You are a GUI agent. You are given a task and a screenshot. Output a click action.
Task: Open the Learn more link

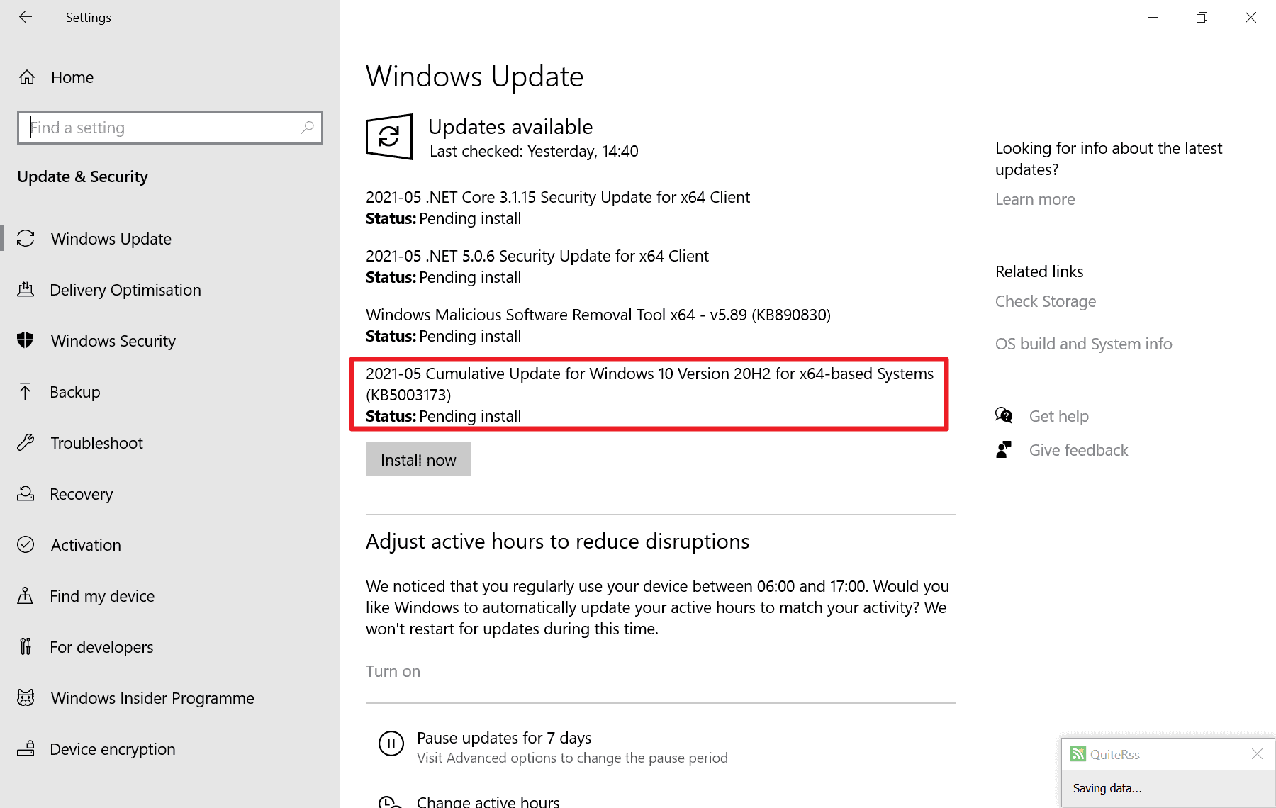click(1034, 199)
